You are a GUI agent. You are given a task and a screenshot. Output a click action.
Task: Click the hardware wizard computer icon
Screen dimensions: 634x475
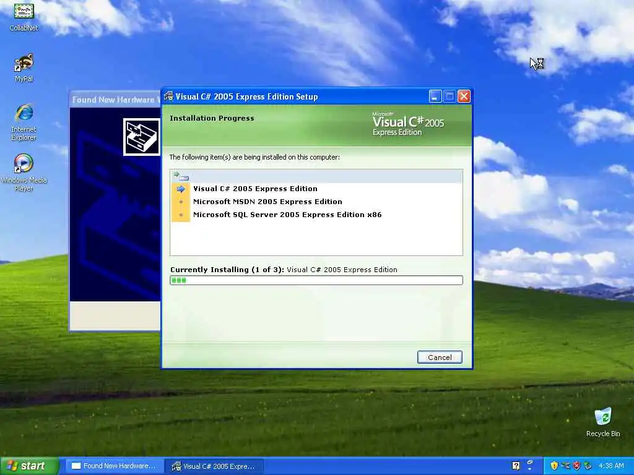point(142,137)
